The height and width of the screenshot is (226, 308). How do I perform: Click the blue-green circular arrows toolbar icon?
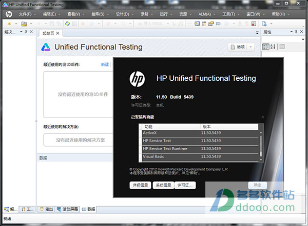68,24
